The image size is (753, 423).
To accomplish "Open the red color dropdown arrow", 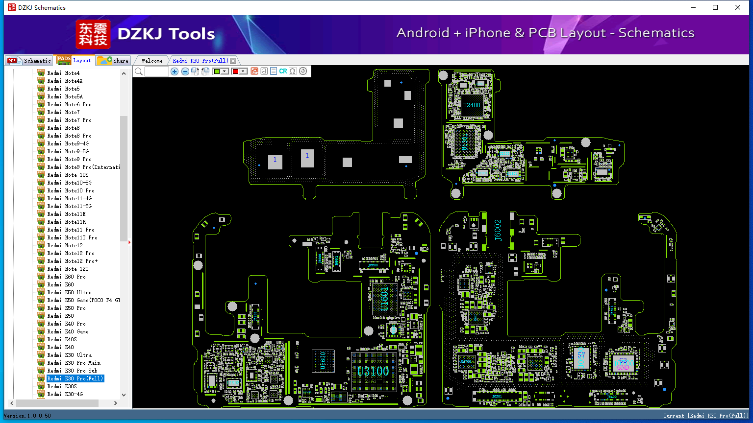I will tap(243, 71).
